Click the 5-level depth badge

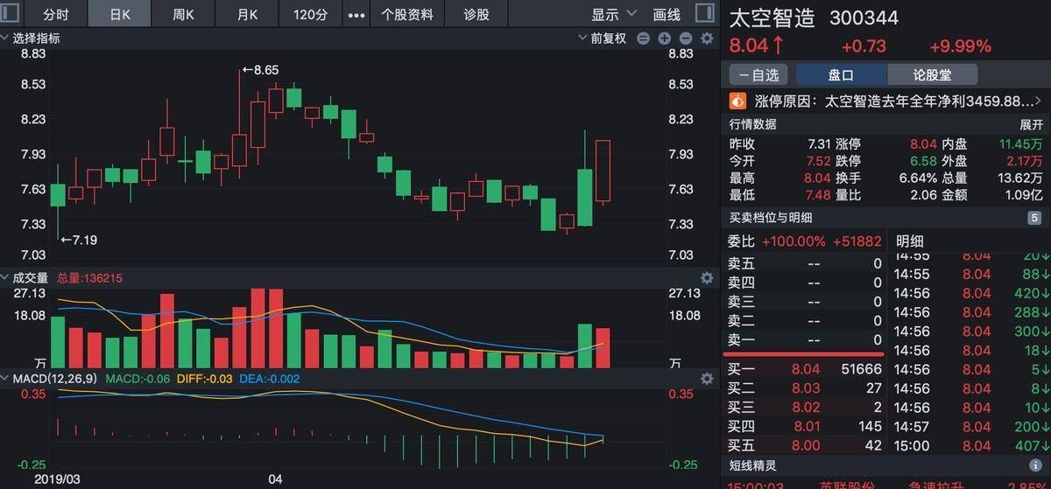(1034, 218)
